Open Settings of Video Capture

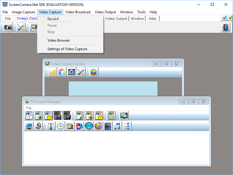70,49
